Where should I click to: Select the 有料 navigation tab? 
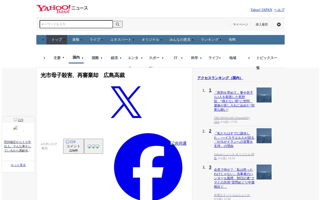[232, 40]
